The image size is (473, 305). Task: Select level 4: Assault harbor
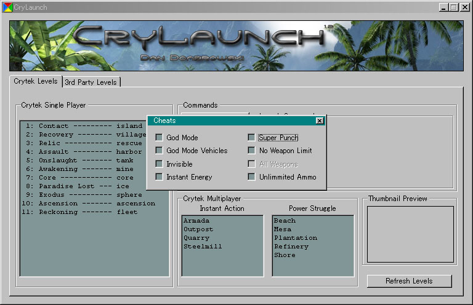pos(84,152)
